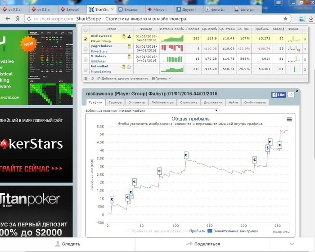The width and height of the screenshot is (315, 252).
Task: Open a new tab with the plus button
Action: (x=266, y=9)
